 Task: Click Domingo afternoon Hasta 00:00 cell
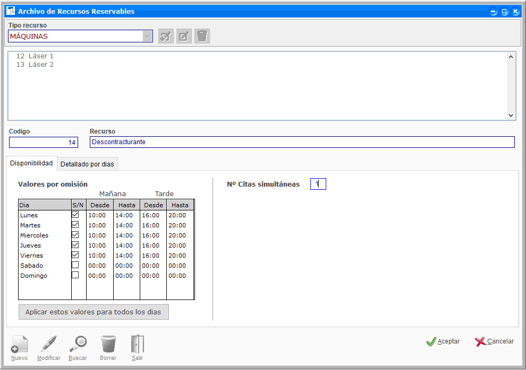tap(180, 276)
